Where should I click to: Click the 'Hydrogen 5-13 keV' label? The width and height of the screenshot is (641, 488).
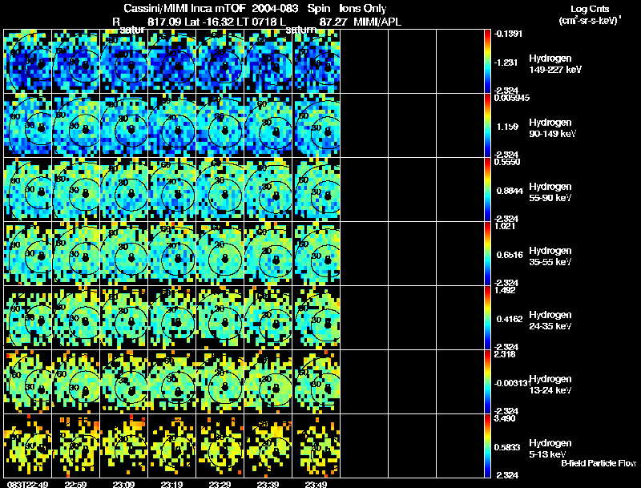pyautogui.click(x=550, y=449)
